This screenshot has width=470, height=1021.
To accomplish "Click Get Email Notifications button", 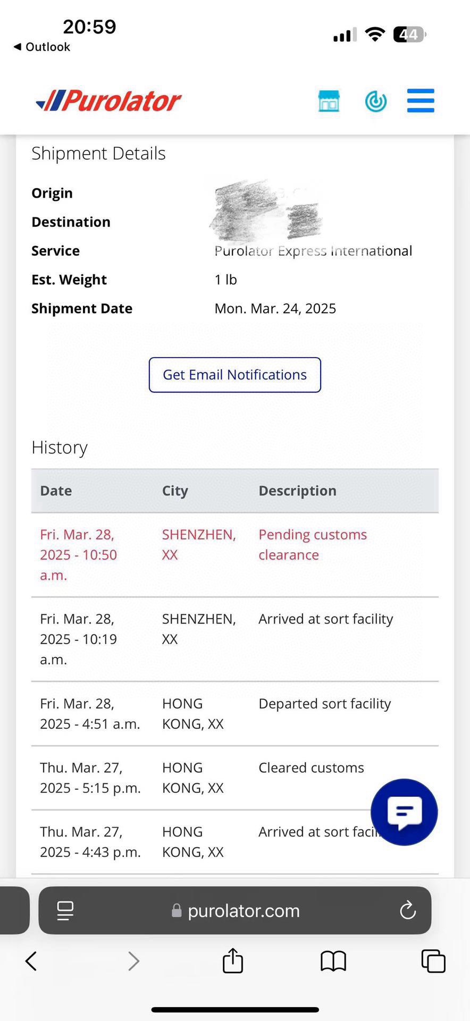I will click(x=234, y=375).
